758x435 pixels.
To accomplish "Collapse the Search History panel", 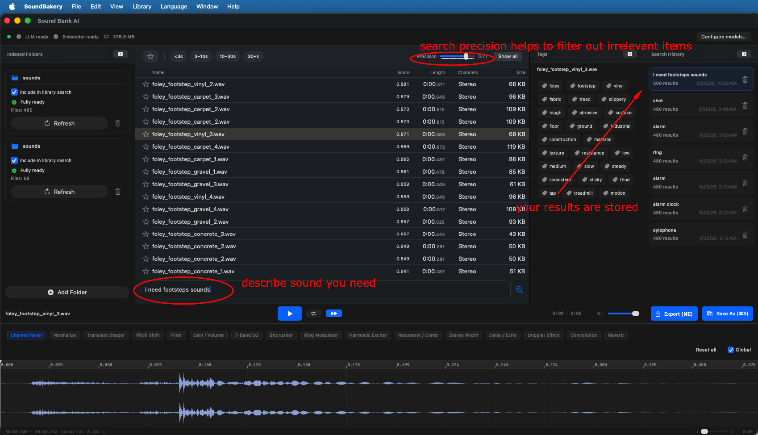I will tap(744, 54).
